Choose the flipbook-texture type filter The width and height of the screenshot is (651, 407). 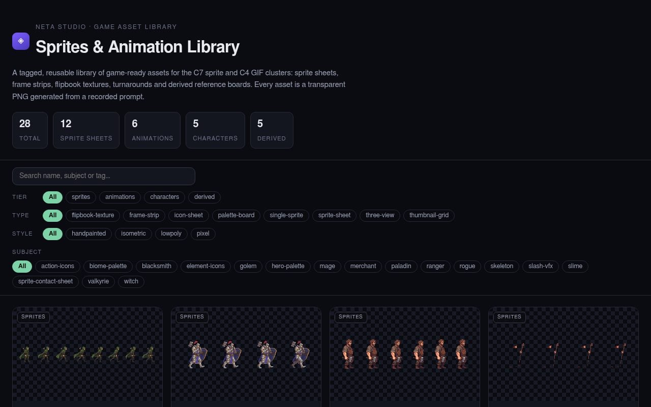(x=93, y=215)
